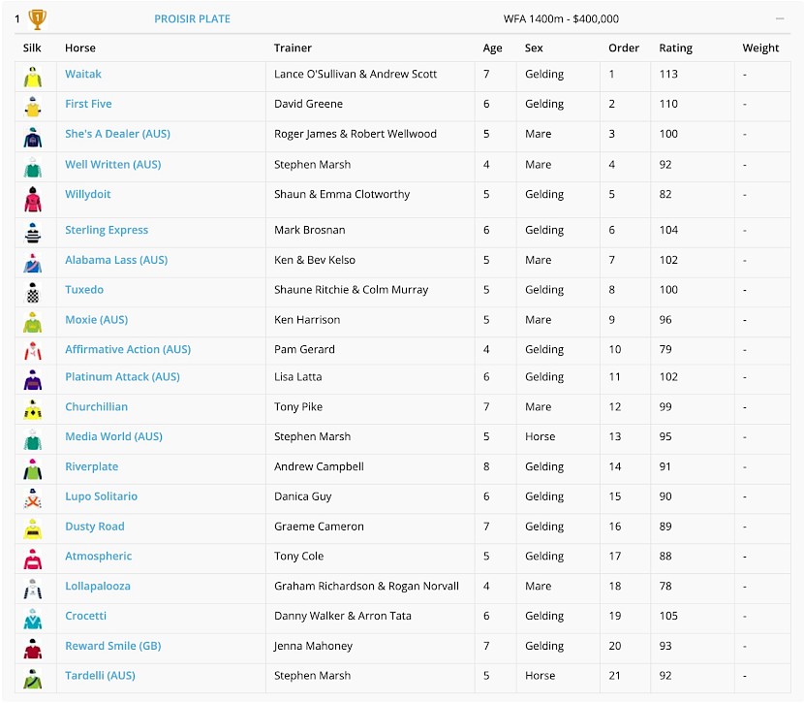Click the Trainer column header

click(293, 48)
